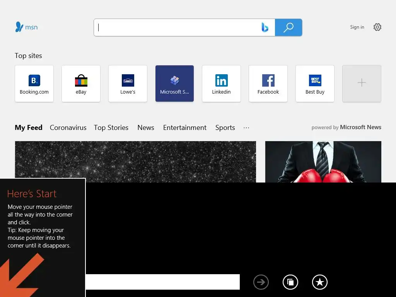396x297 pixels.
Task: Select the Coronavirus tab
Action: 68,128
